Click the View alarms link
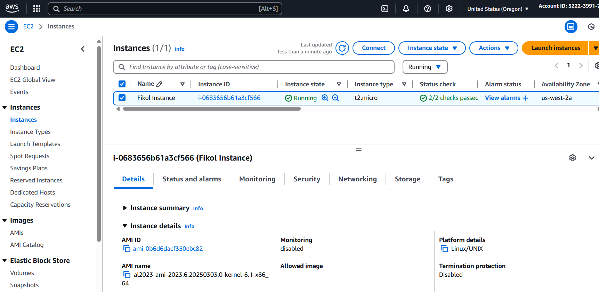Viewport: 599px width, 292px height. point(503,98)
